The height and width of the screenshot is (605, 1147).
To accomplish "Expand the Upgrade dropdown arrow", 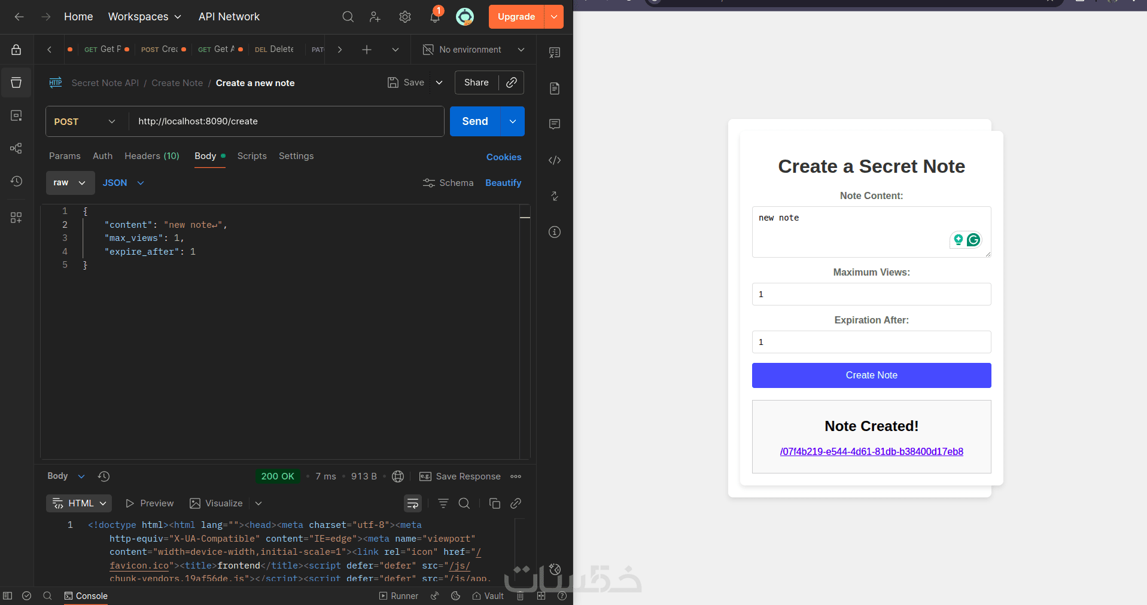I will coord(554,17).
